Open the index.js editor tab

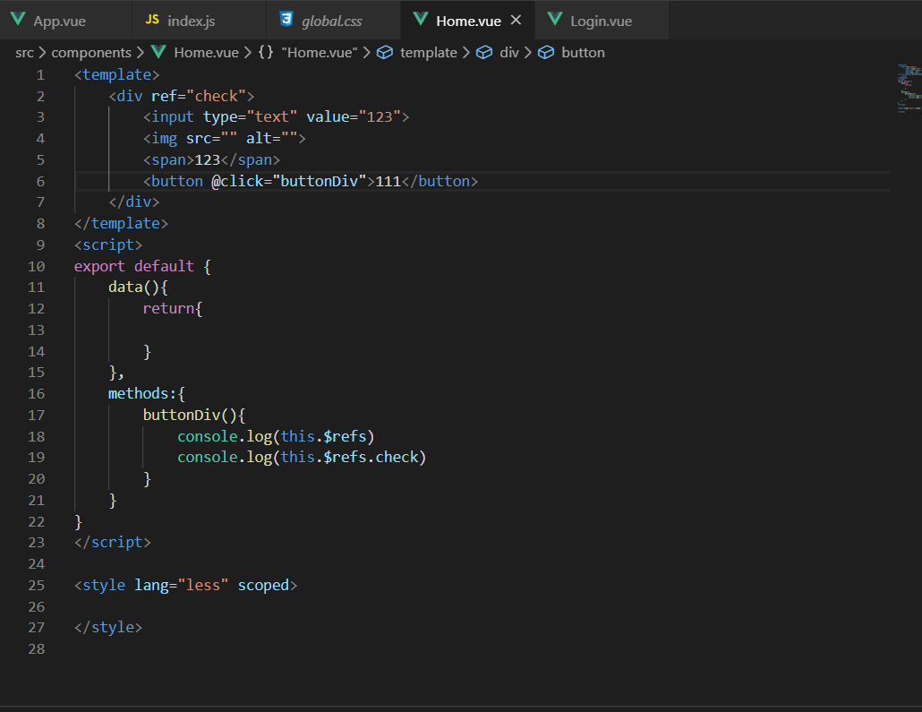click(x=199, y=21)
